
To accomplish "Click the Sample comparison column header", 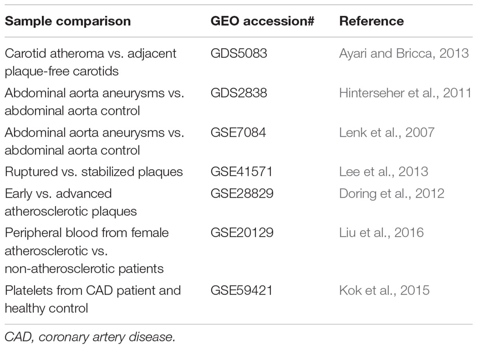I will point(67,21).
